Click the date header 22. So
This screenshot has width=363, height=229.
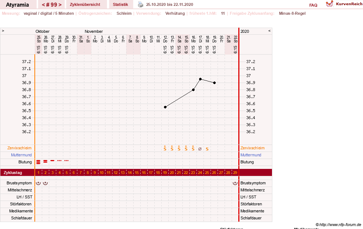pyautogui.click(x=235, y=39)
